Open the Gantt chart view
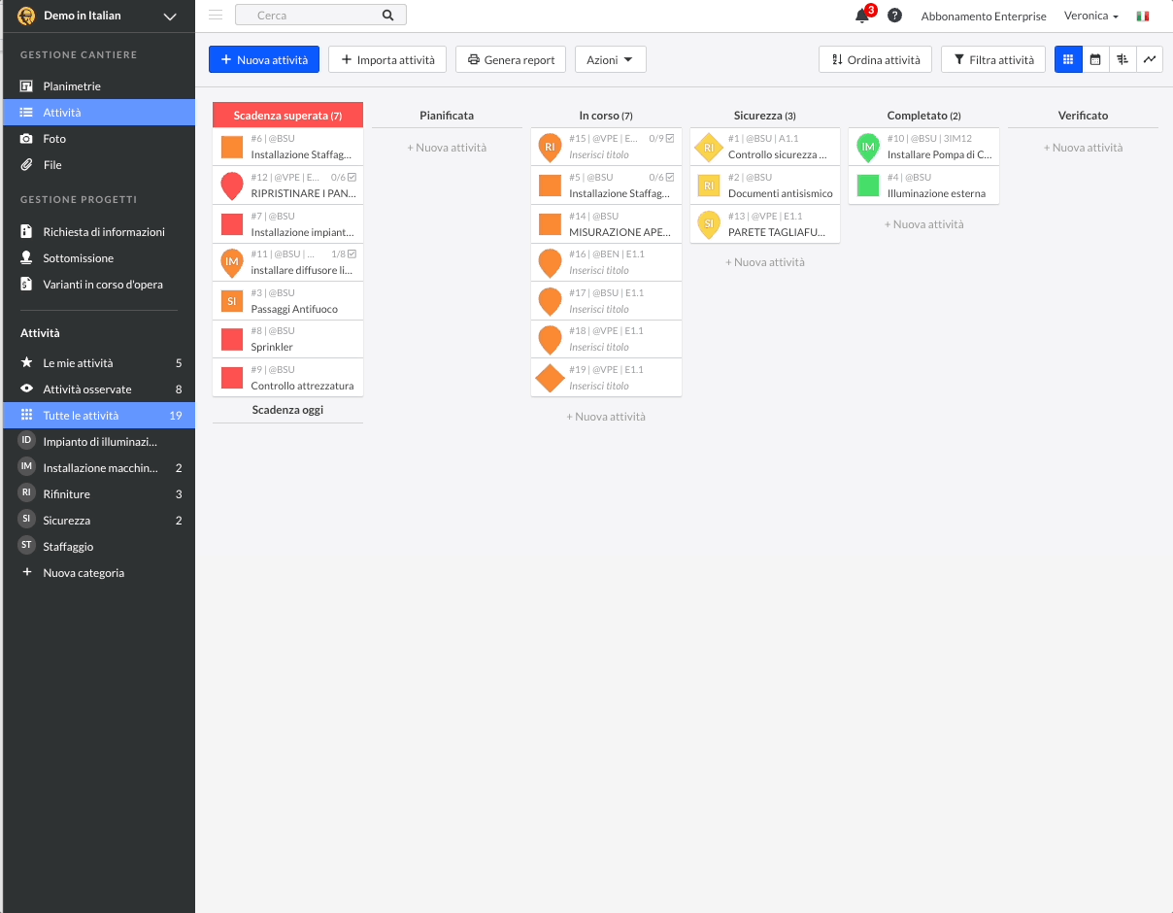The image size is (1173, 913). coord(1123,59)
